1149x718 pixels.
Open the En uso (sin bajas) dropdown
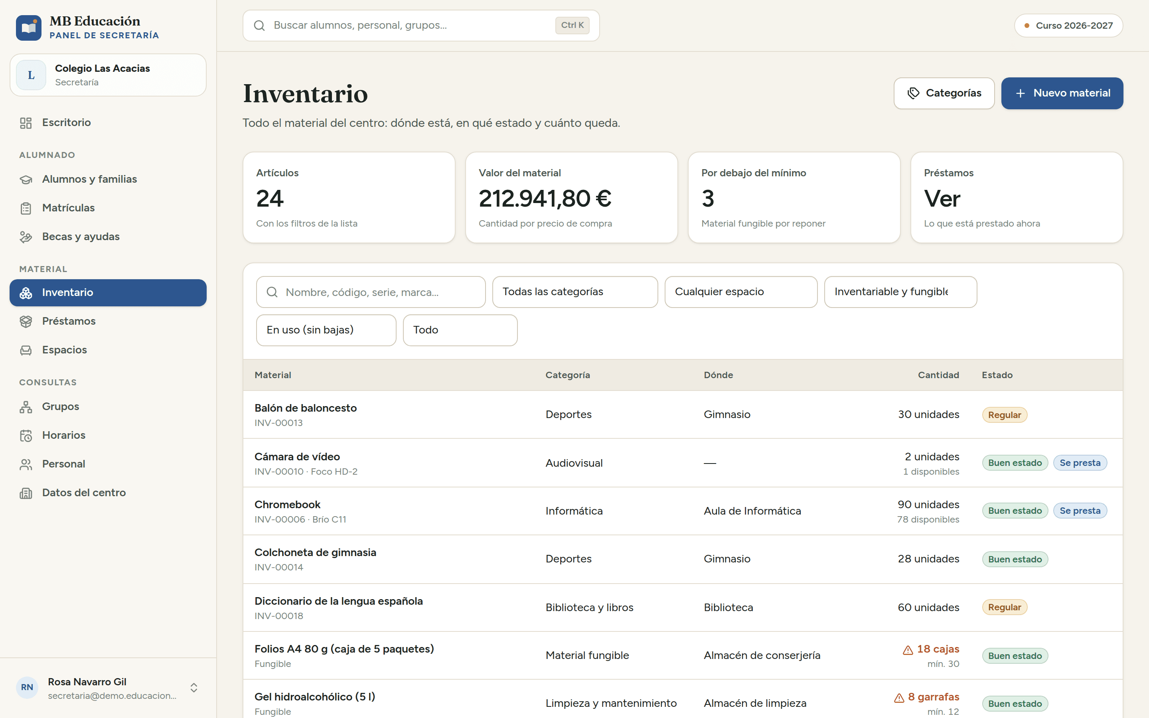pos(326,330)
